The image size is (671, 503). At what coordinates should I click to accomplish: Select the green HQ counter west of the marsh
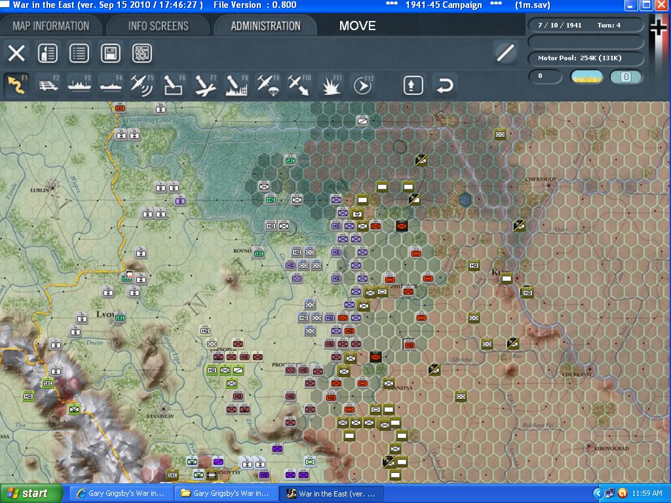[271, 200]
